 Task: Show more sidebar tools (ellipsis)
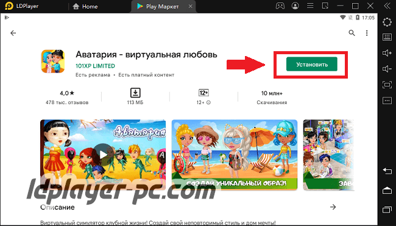tap(387, 101)
